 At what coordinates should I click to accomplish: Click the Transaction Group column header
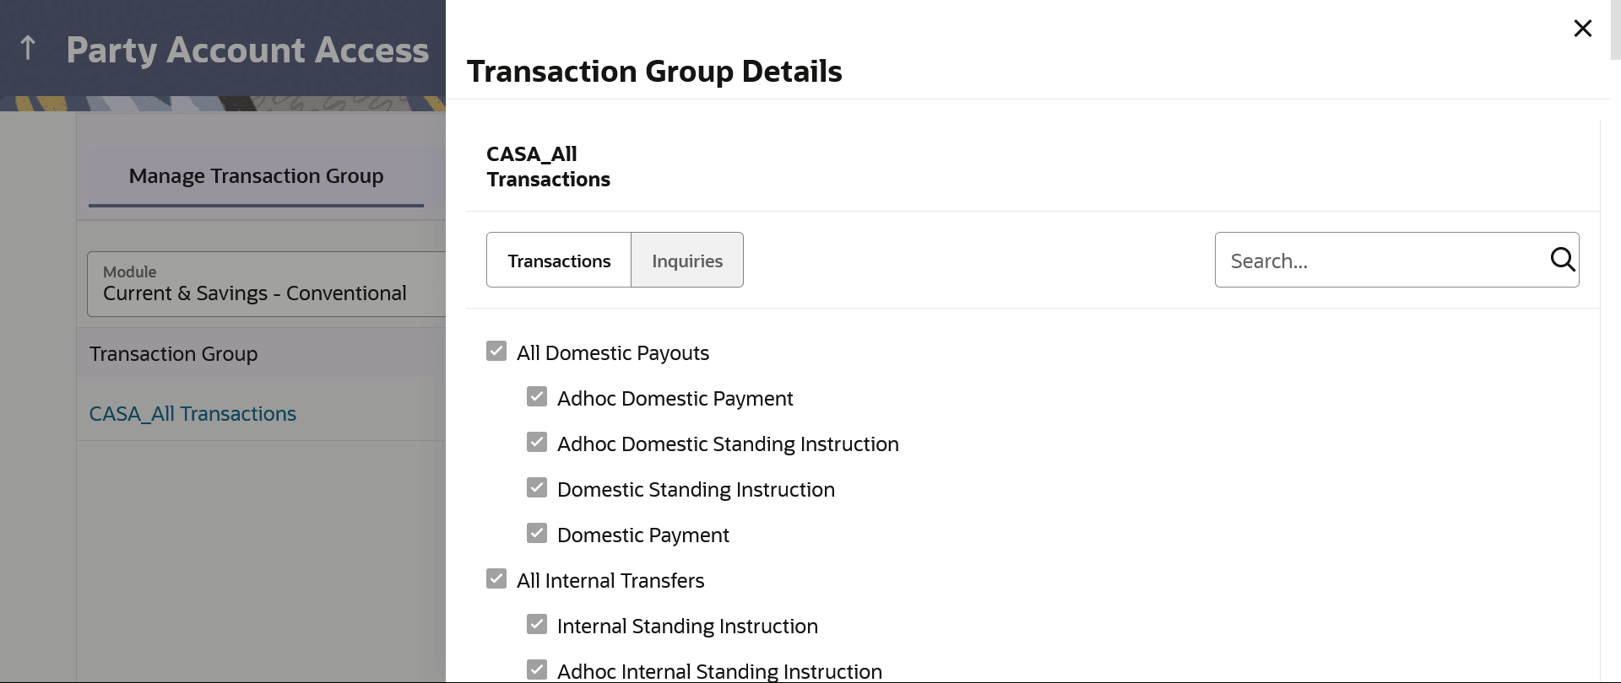[x=174, y=354]
